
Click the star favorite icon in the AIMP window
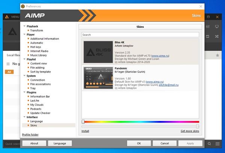217,55
